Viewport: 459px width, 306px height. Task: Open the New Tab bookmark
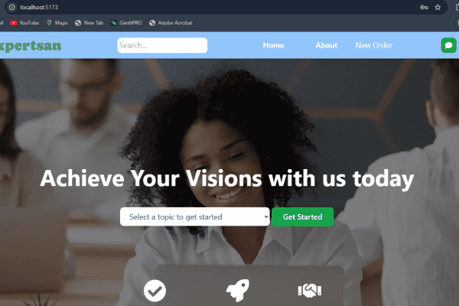89,23
